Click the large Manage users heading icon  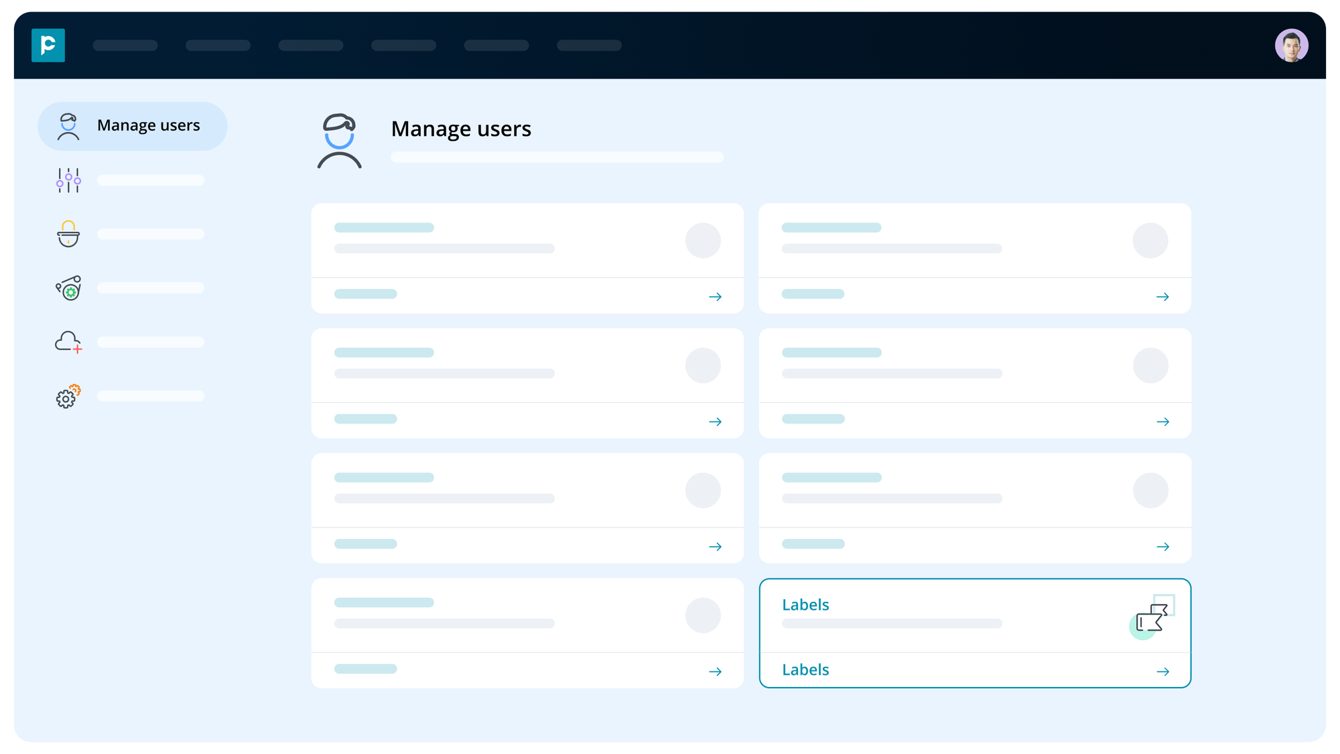pos(340,141)
